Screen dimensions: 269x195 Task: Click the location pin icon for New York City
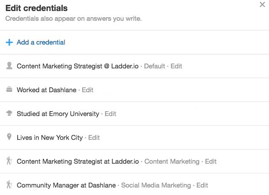pos(9,138)
